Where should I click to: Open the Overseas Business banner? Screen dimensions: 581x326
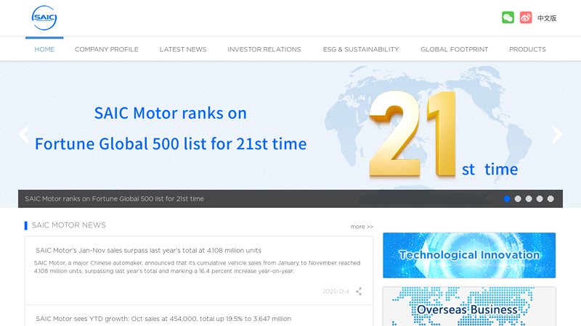coord(469,306)
